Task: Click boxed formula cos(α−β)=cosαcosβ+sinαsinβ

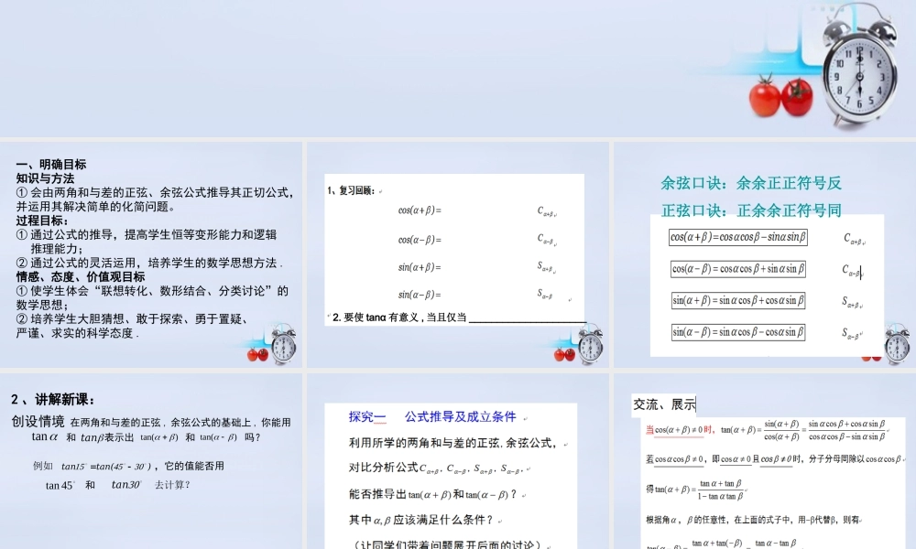Action: [x=737, y=268]
